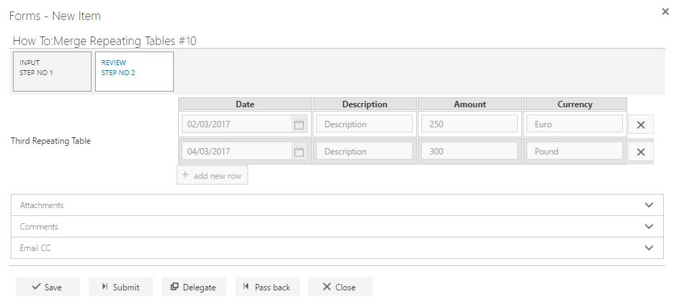Click the Currency field showing Euro
The image size is (676, 304).
pyautogui.click(x=574, y=124)
